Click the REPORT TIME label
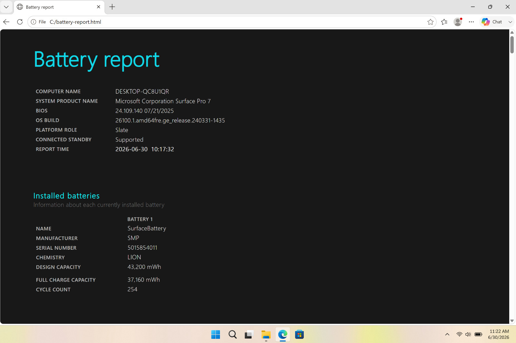Image resolution: width=516 pixels, height=343 pixels. 52,149
